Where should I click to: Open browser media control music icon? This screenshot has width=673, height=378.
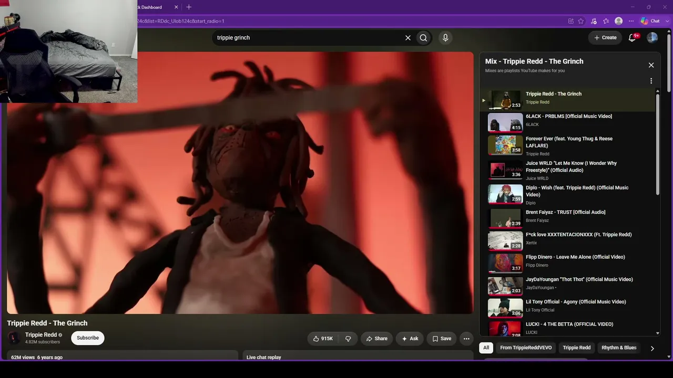(x=594, y=21)
